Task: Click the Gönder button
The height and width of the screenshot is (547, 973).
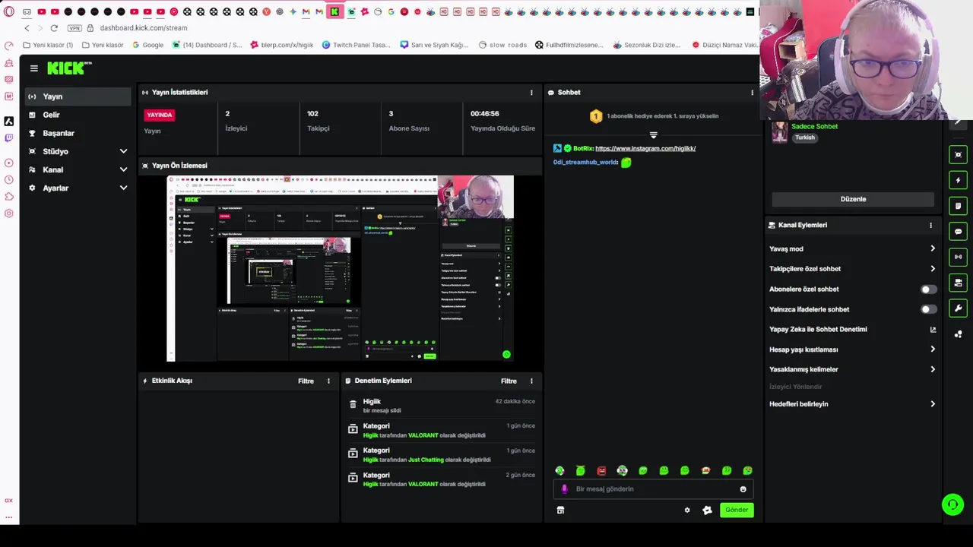Action: pyautogui.click(x=737, y=511)
